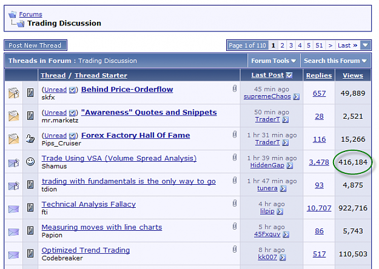
Task: Click paperclip on trading with fundamentals row
Action: click(x=235, y=181)
